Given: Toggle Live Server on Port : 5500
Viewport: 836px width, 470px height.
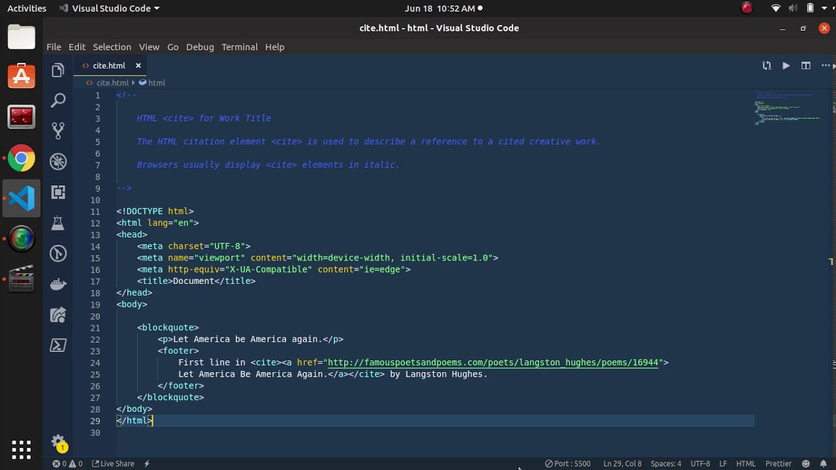Looking at the screenshot, I should coord(568,463).
